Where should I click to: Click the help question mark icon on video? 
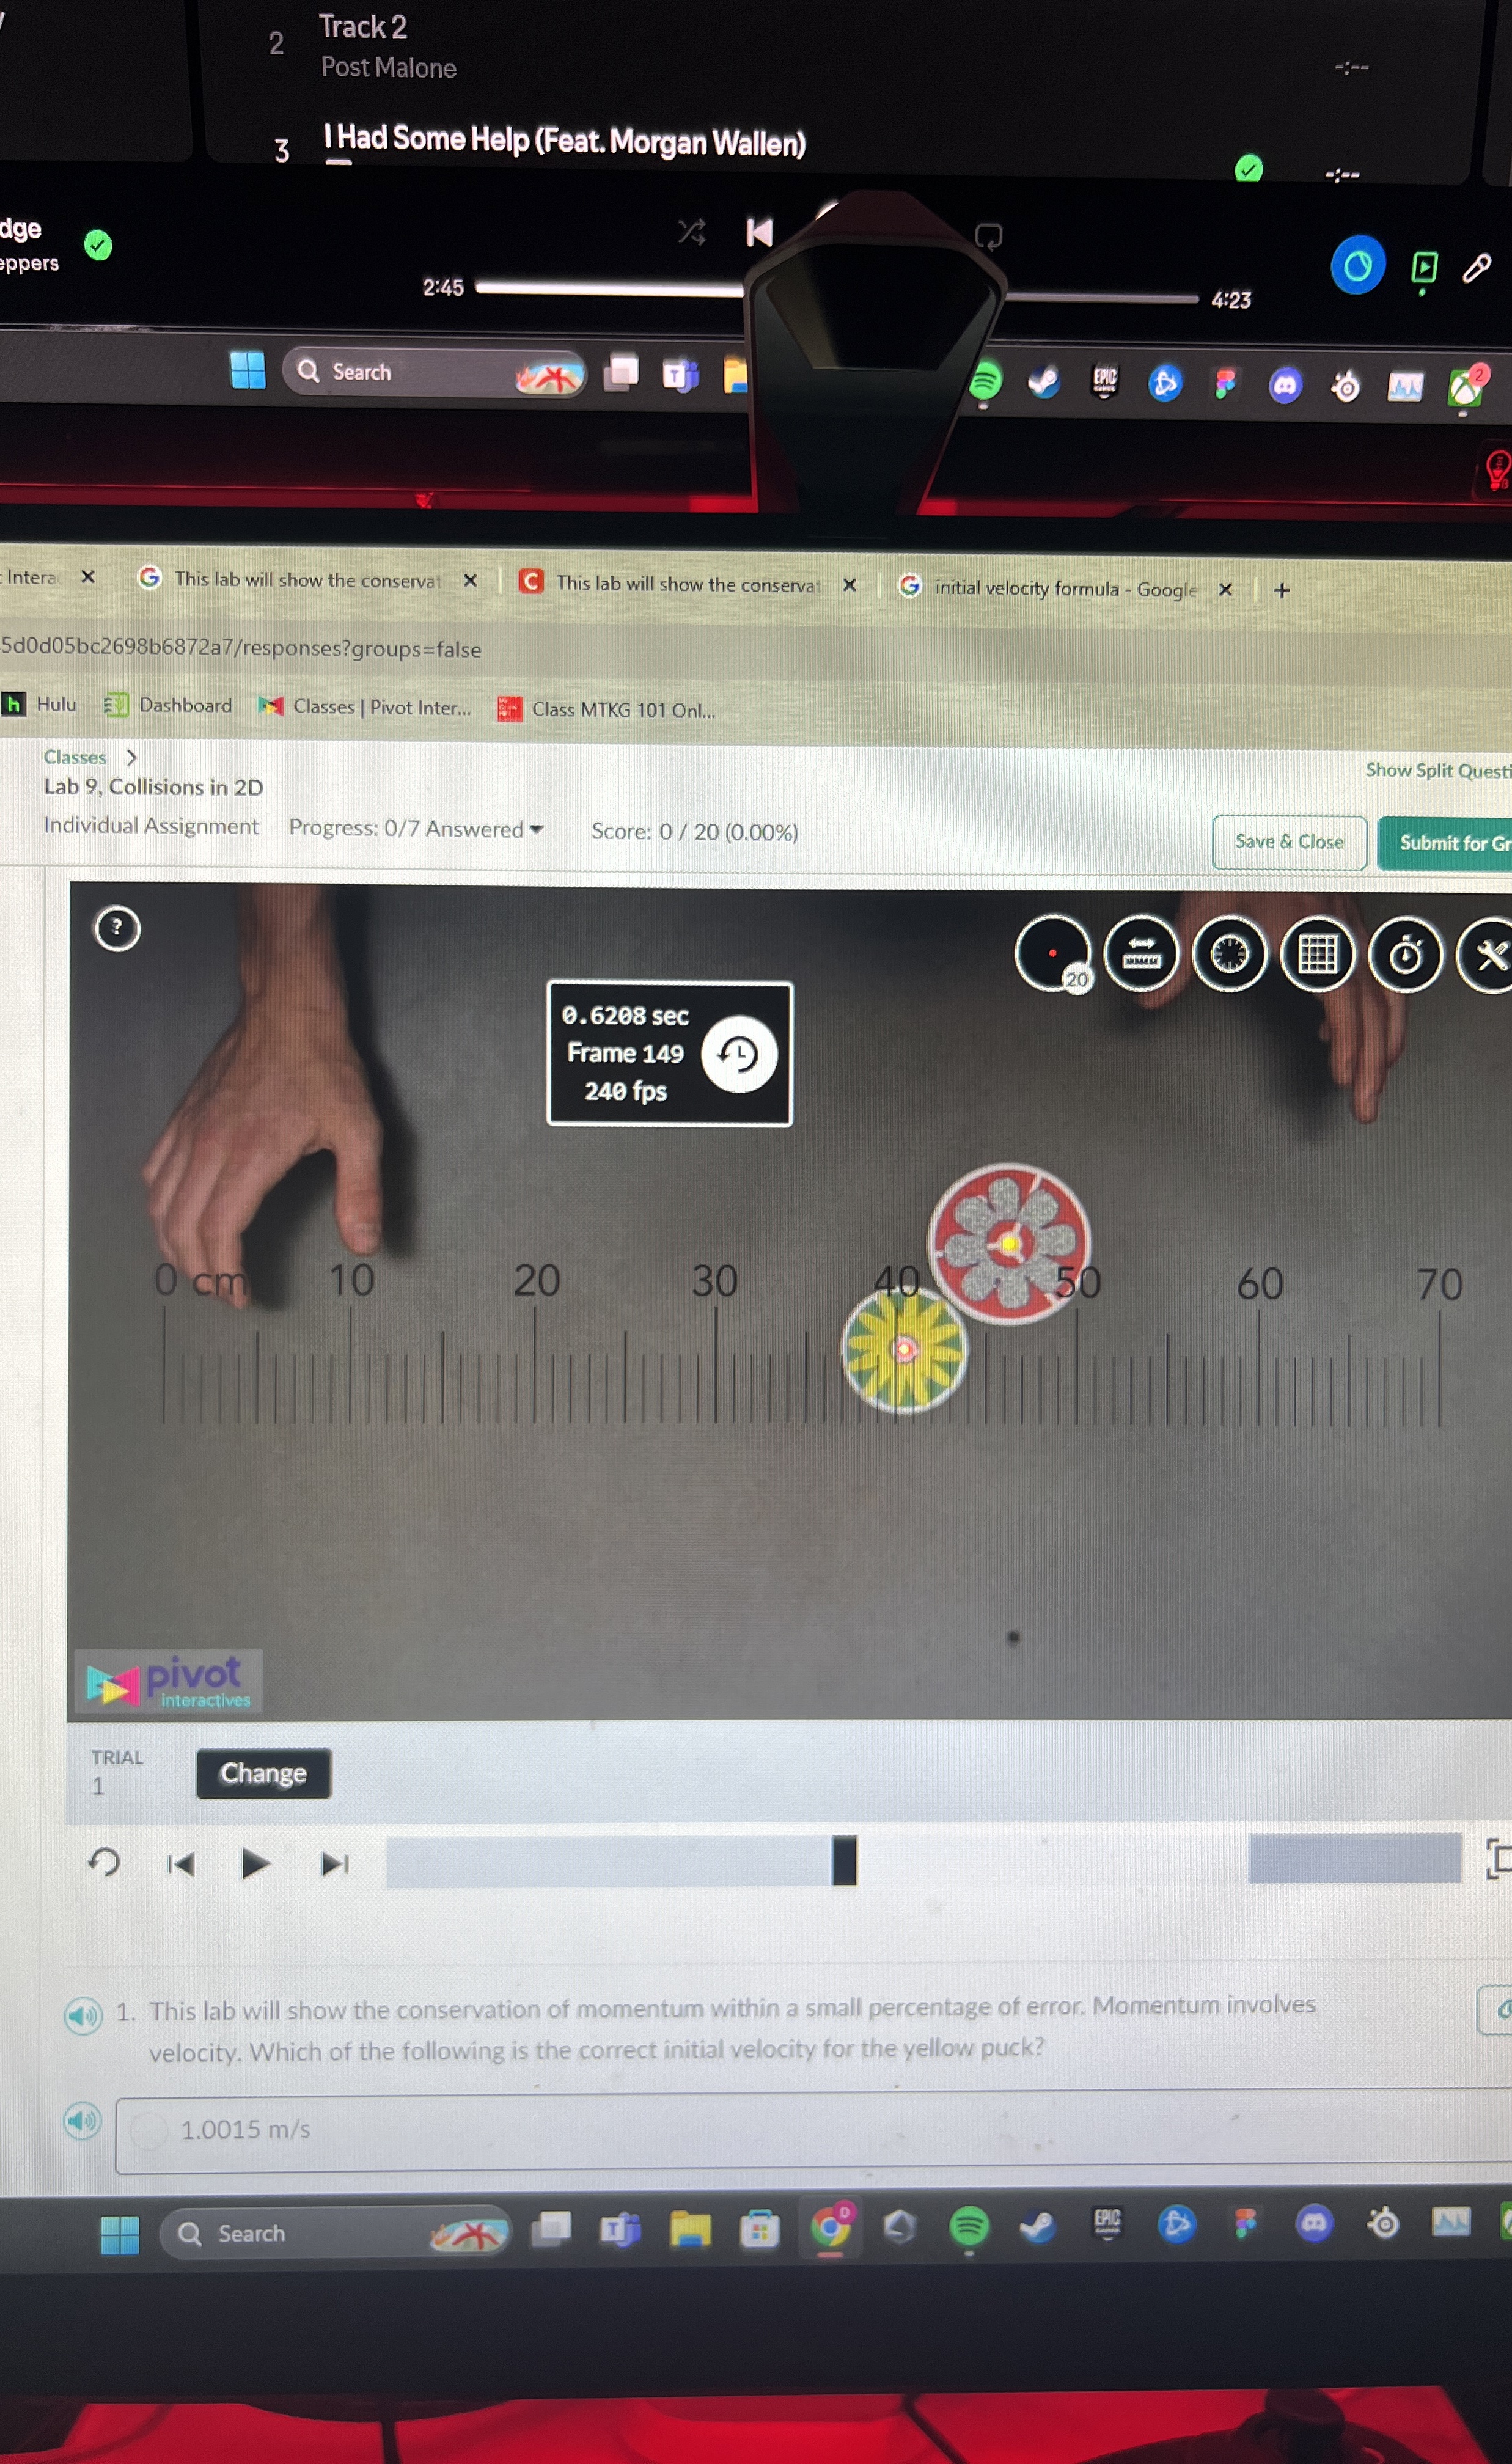117,928
